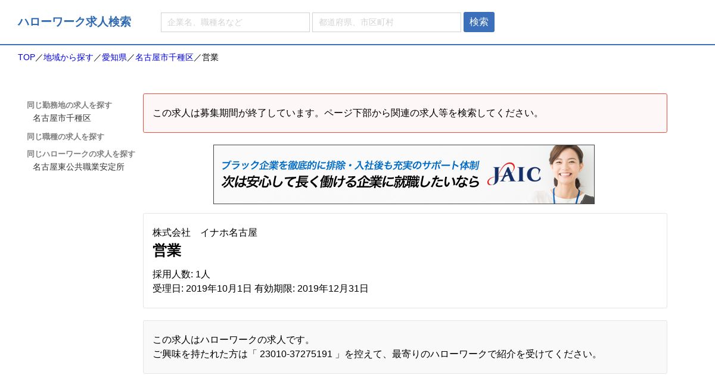Screen dimensions: 715x375
Task: Open the ハローワーク求人検索 site title link
Action: tap(74, 22)
